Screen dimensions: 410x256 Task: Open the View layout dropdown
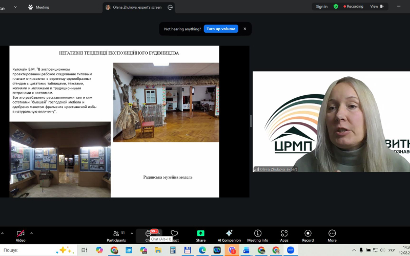(377, 7)
